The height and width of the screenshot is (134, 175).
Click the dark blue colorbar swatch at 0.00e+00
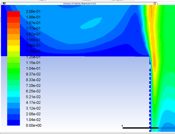point(14,123)
